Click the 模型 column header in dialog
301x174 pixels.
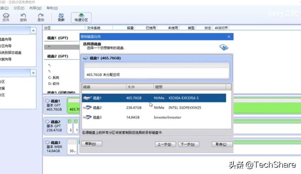click(190, 87)
